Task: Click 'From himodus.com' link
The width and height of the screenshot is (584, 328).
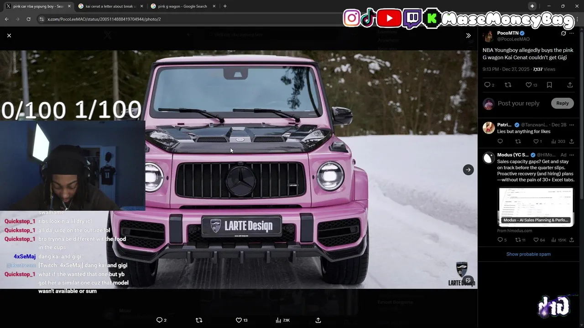Action: [x=514, y=231]
